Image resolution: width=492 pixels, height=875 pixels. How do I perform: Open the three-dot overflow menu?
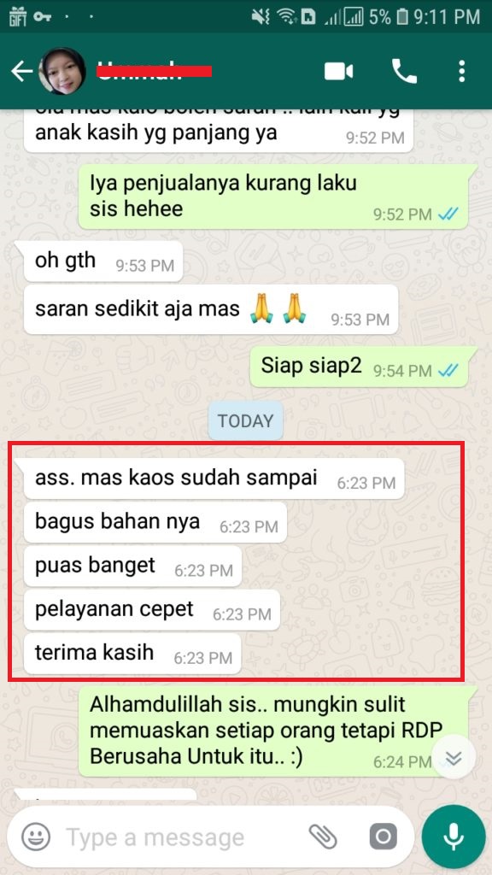tap(461, 72)
